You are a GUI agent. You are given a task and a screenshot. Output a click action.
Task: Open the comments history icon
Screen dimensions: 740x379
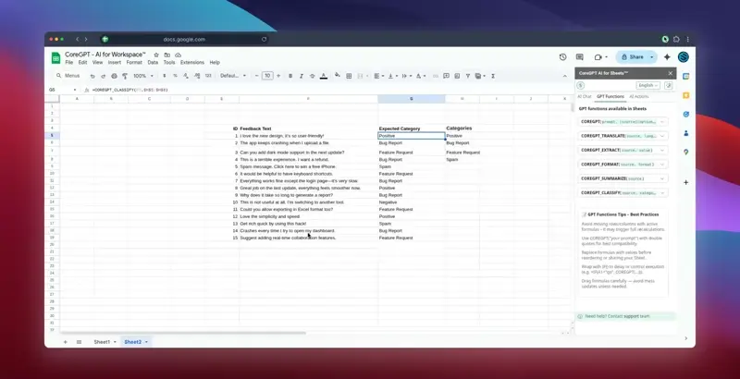point(580,57)
